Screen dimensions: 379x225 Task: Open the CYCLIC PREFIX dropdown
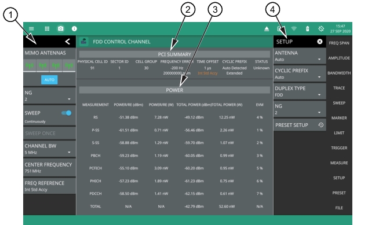point(300,73)
